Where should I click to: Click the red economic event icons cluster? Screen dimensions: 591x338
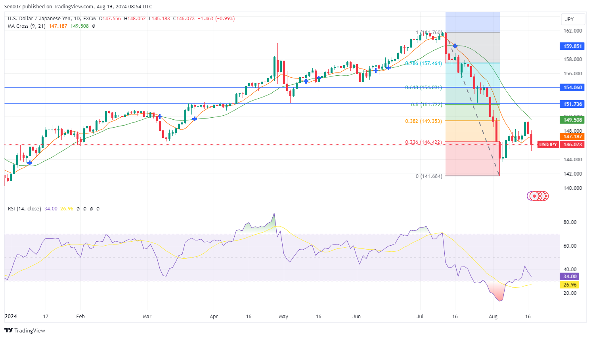(538, 196)
